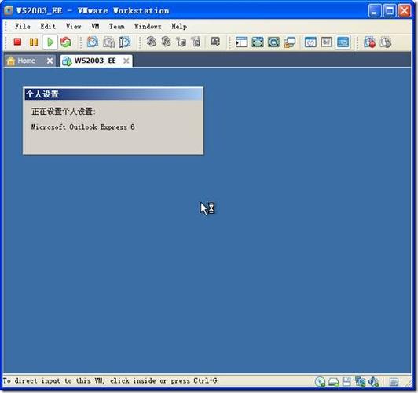Toggle quick switch mode icon
The height and width of the screenshot is (393, 418).
[x=273, y=42]
